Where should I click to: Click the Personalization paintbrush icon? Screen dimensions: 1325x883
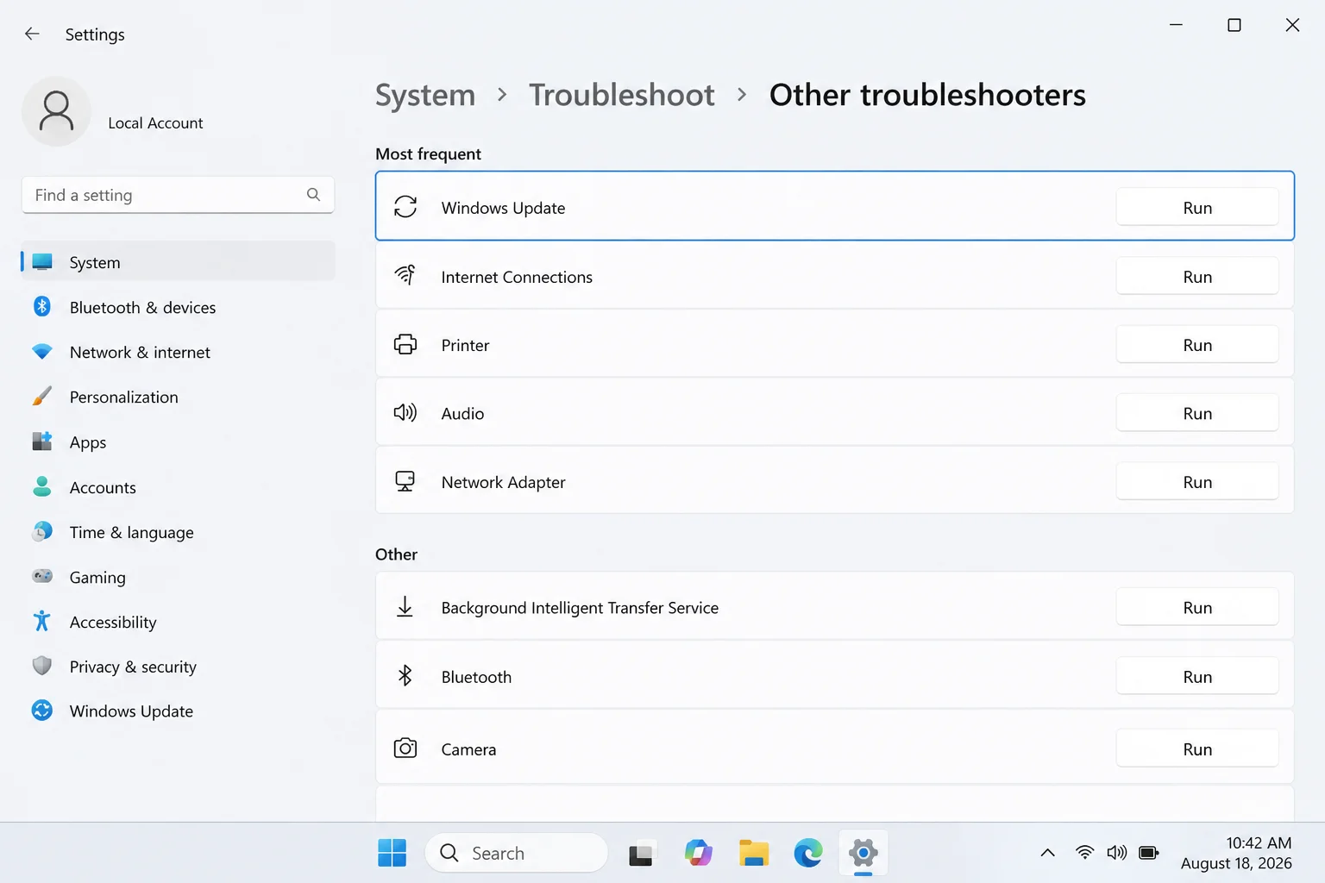click(42, 397)
